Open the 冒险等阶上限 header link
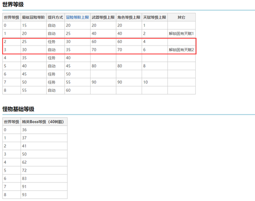 pyautogui.click(x=77, y=18)
